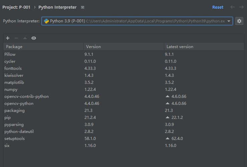
Task: Click setuptools installed version 58.1.0
Action: pyautogui.click(x=90, y=139)
